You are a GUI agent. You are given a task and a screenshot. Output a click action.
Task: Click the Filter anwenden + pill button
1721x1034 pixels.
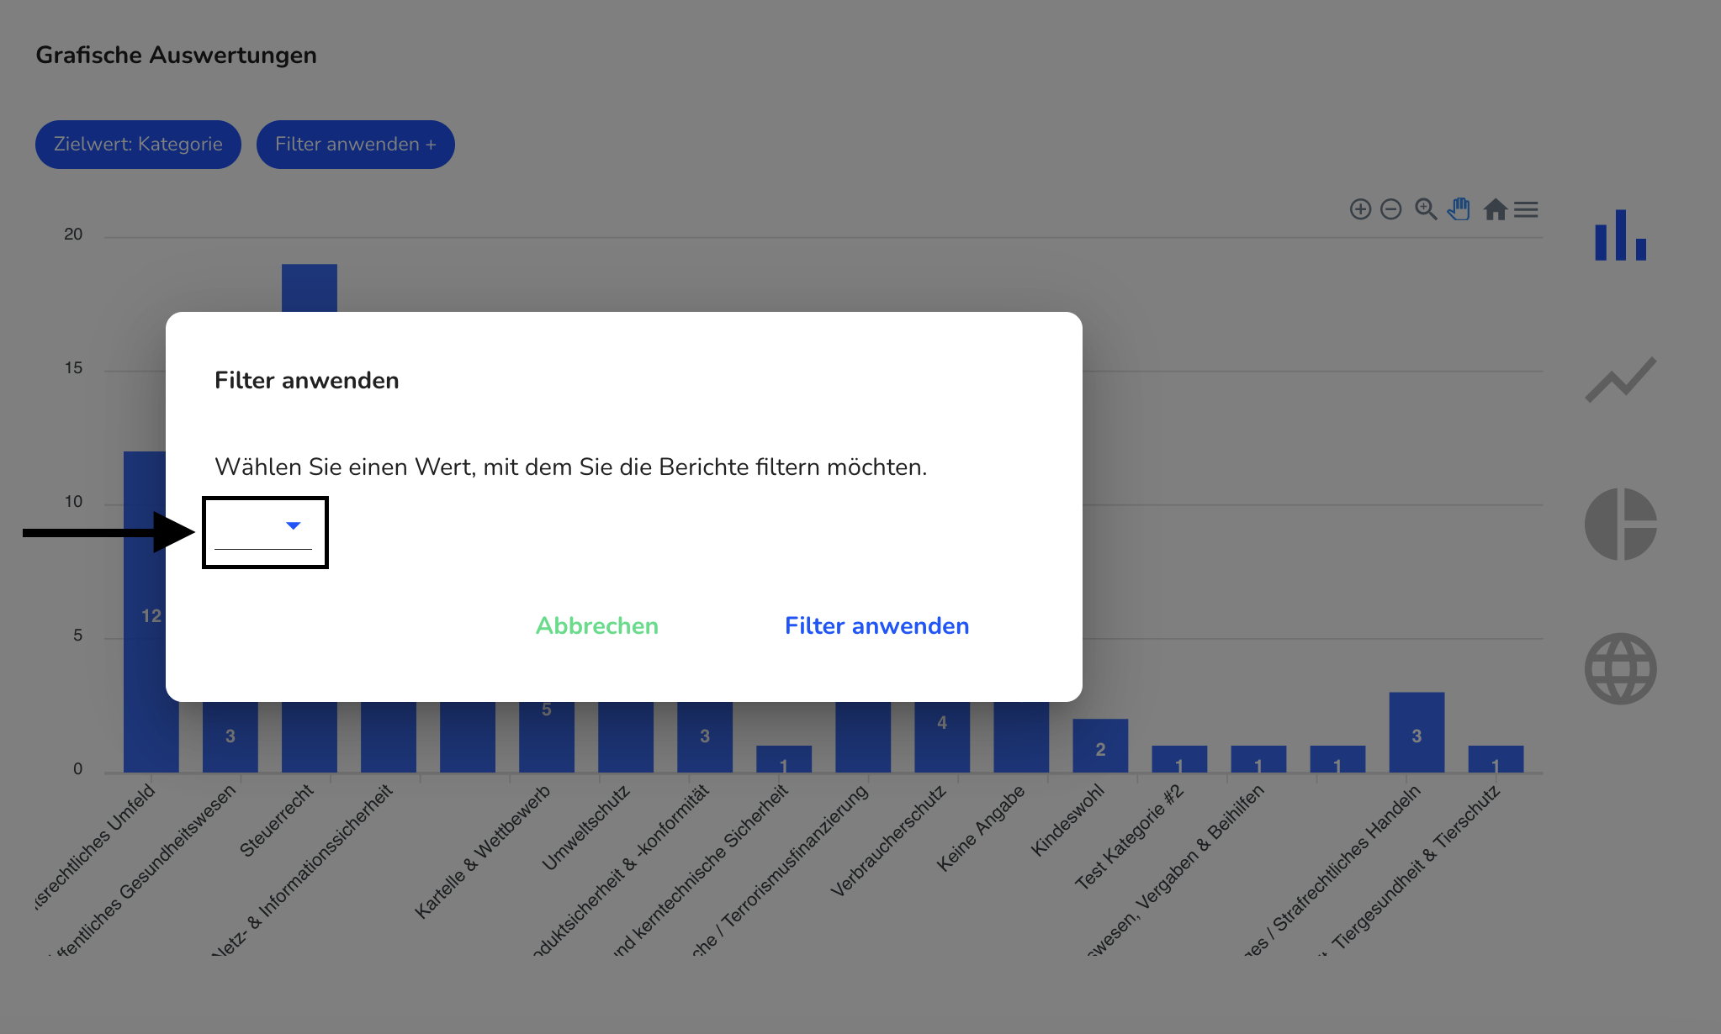(356, 145)
